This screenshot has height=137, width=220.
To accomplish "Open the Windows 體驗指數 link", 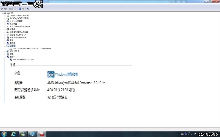I will click(x=66, y=74).
